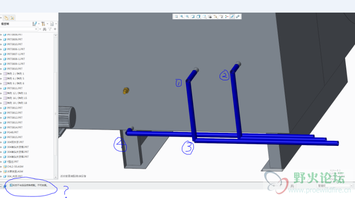355x198 pixels.
Task: Click model tree scrollbar down arrow
Action: [55, 177]
